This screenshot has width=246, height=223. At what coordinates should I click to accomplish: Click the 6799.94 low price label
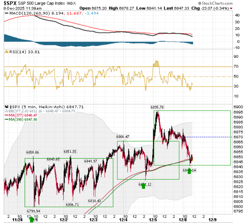[33, 211]
